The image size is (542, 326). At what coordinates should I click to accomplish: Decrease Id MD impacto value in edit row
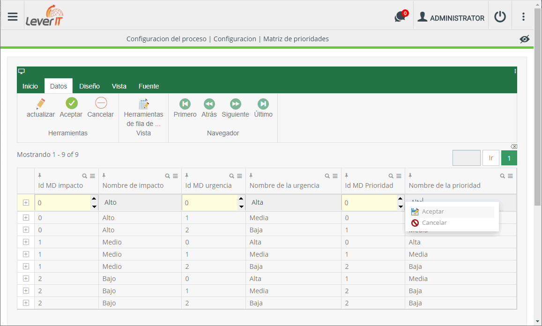(x=94, y=207)
